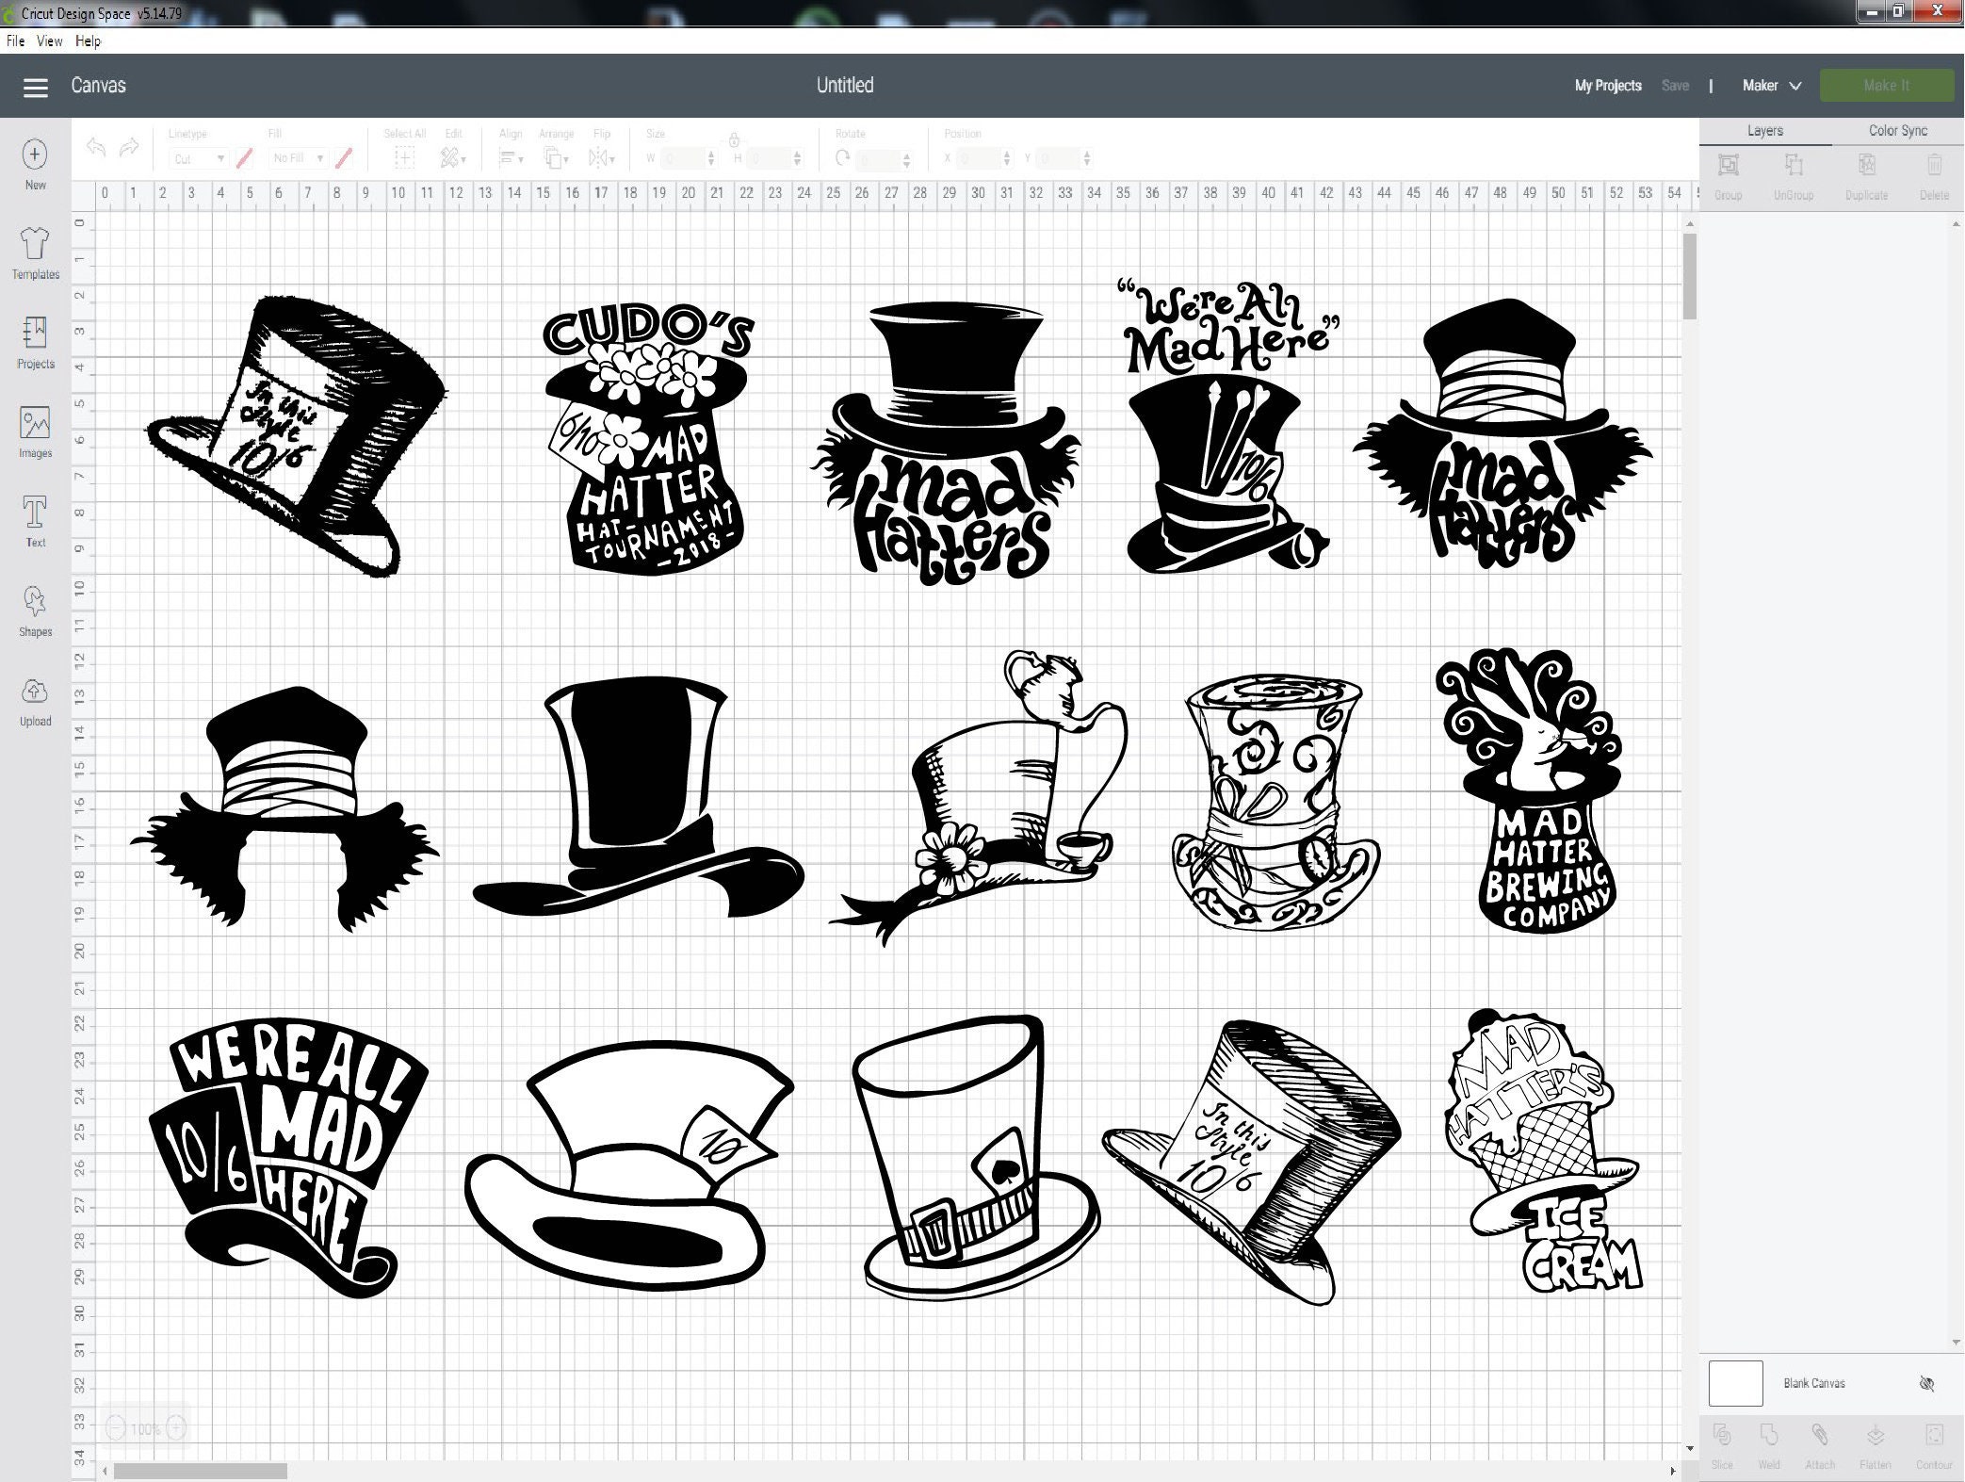Image resolution: width=1965 pixels, height=1482 pixels.
Task: Open the Linetype Cut dropdown
Action: tap(198, 158)
